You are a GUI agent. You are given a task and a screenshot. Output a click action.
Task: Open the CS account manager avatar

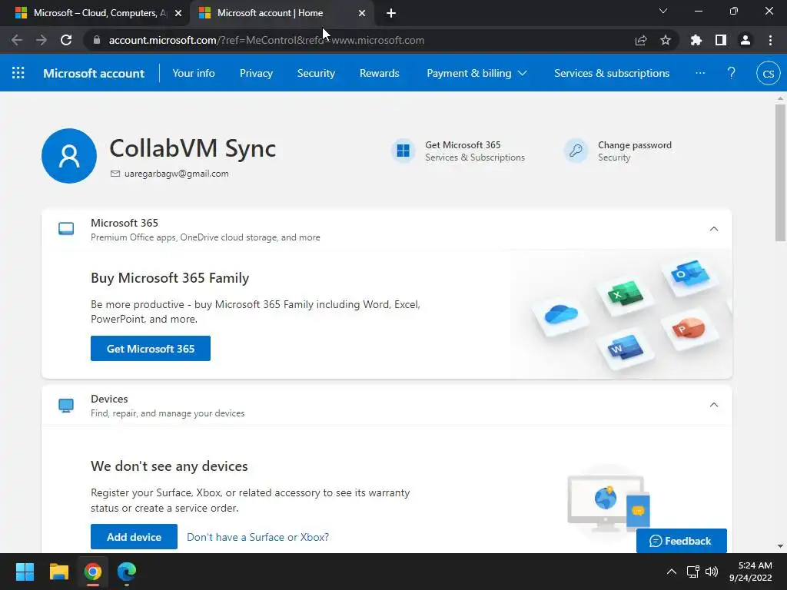[x=768, y=74]
